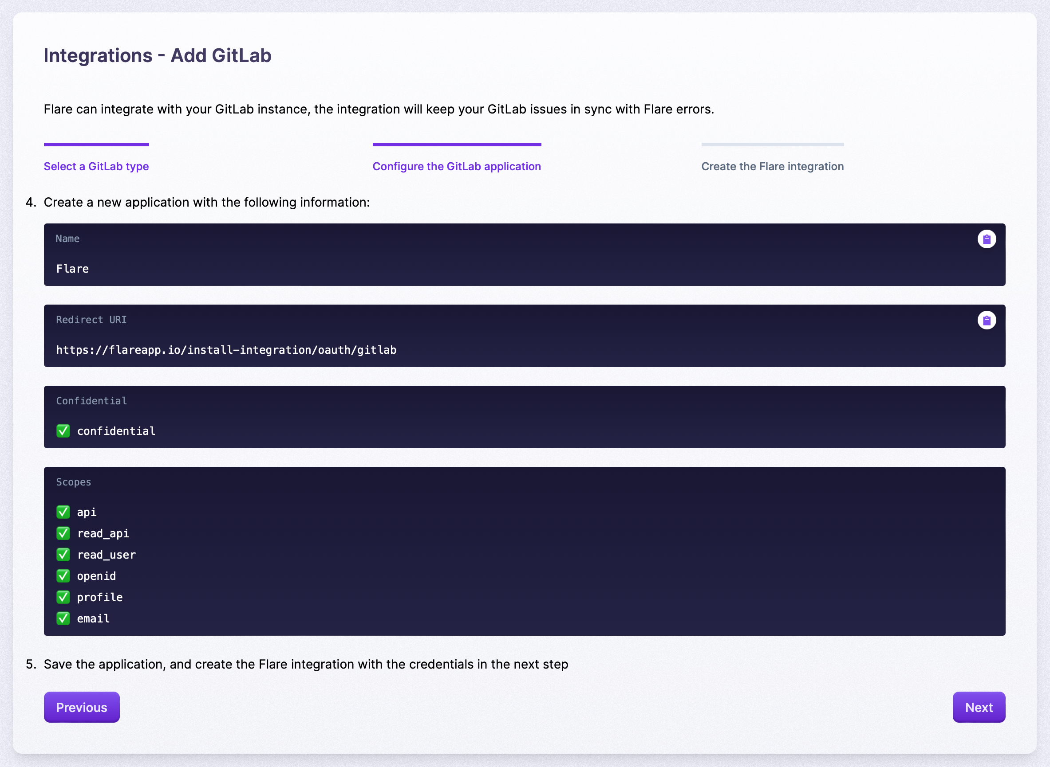Click the email scope checkmark
Screen dimensions: 1050x767
pyautogui.click(x=63, y=619)
